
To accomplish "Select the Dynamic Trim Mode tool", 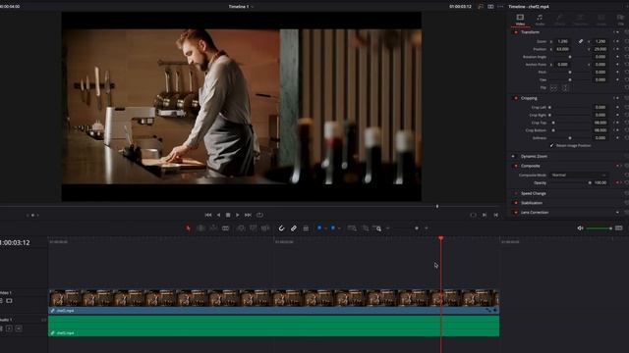I will 213,228.
